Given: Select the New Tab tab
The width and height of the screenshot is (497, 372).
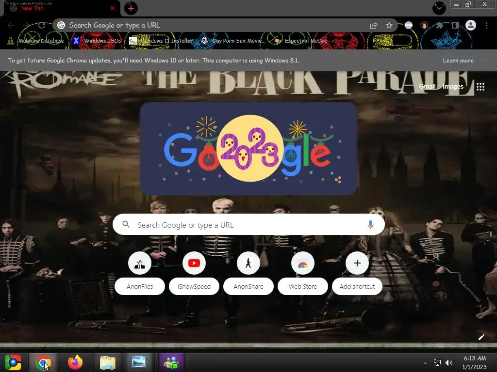Looking at the screenshot, I should click(x=62, y=8).
